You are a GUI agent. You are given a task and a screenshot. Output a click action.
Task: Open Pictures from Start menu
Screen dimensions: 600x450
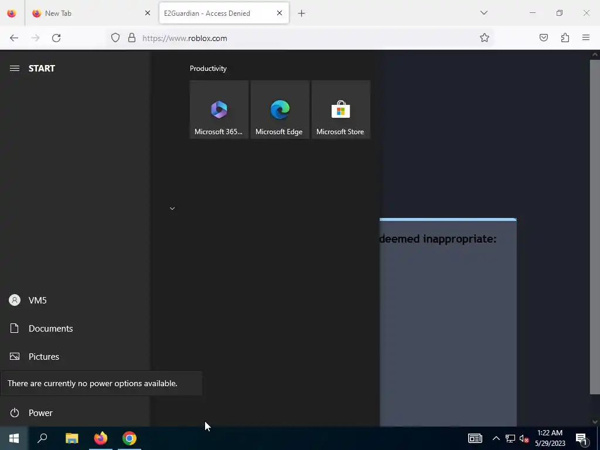[x=75, y=357]
